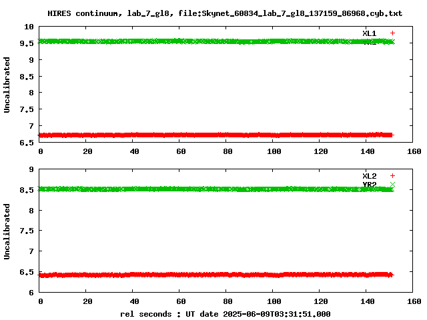Image resolution: width=427 pixels, height=320 pixels.
Task: Click the y-axis tick label 9.5
Action: click(27, 43)
